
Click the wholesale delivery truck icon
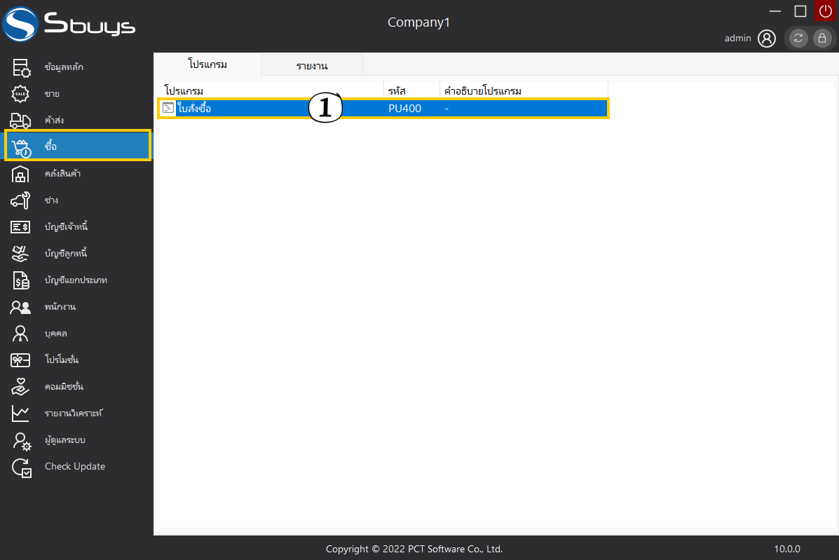(x=20, y=121)
